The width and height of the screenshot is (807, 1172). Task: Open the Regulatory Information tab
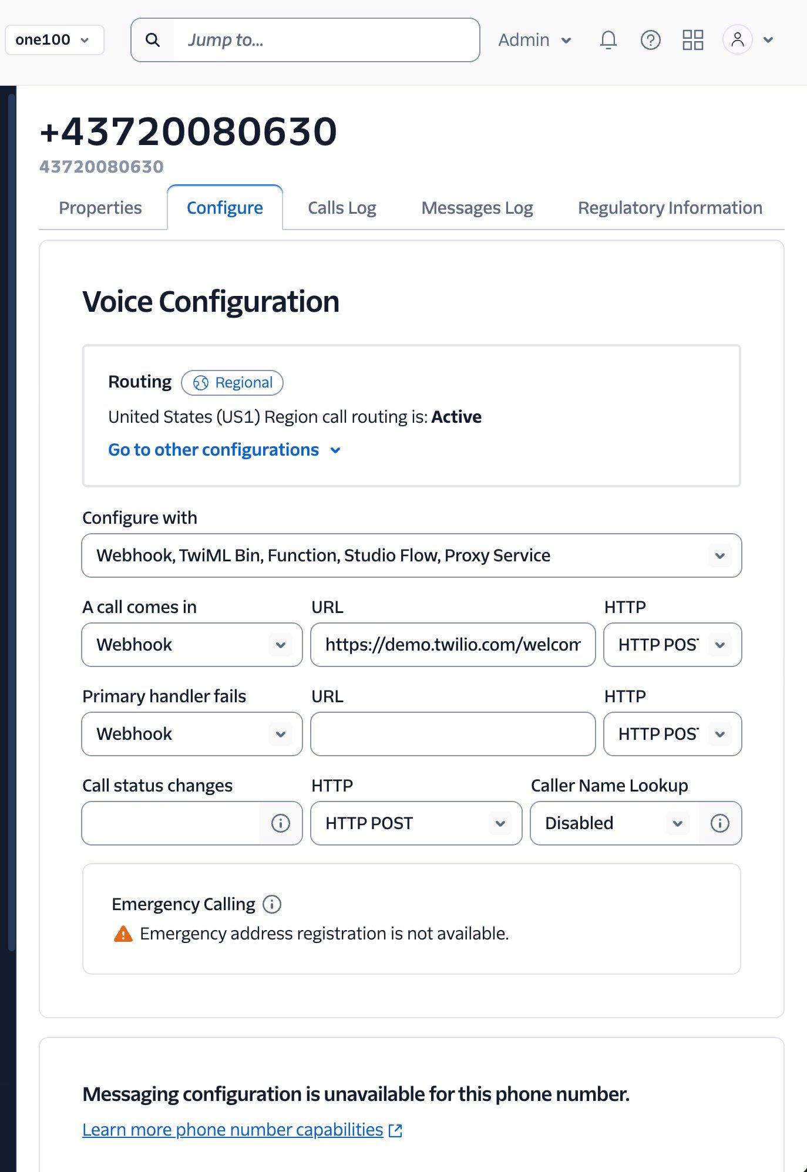click(x=670, y=207)
